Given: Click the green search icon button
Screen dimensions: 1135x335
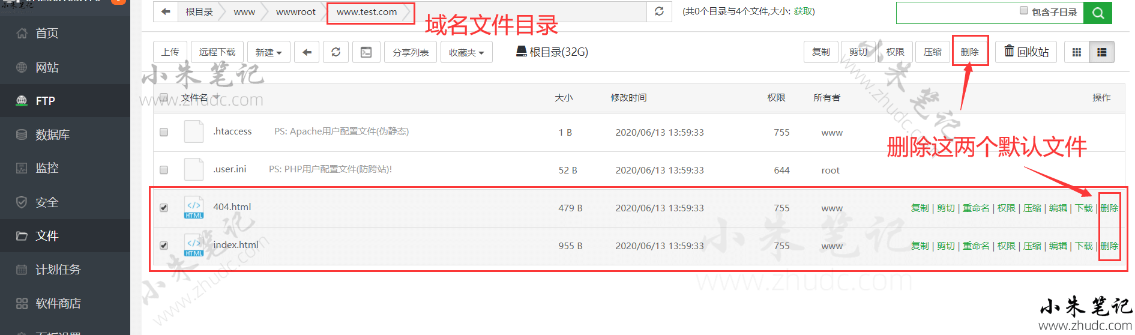Looking at the screenshot, I should point(1097,13).
